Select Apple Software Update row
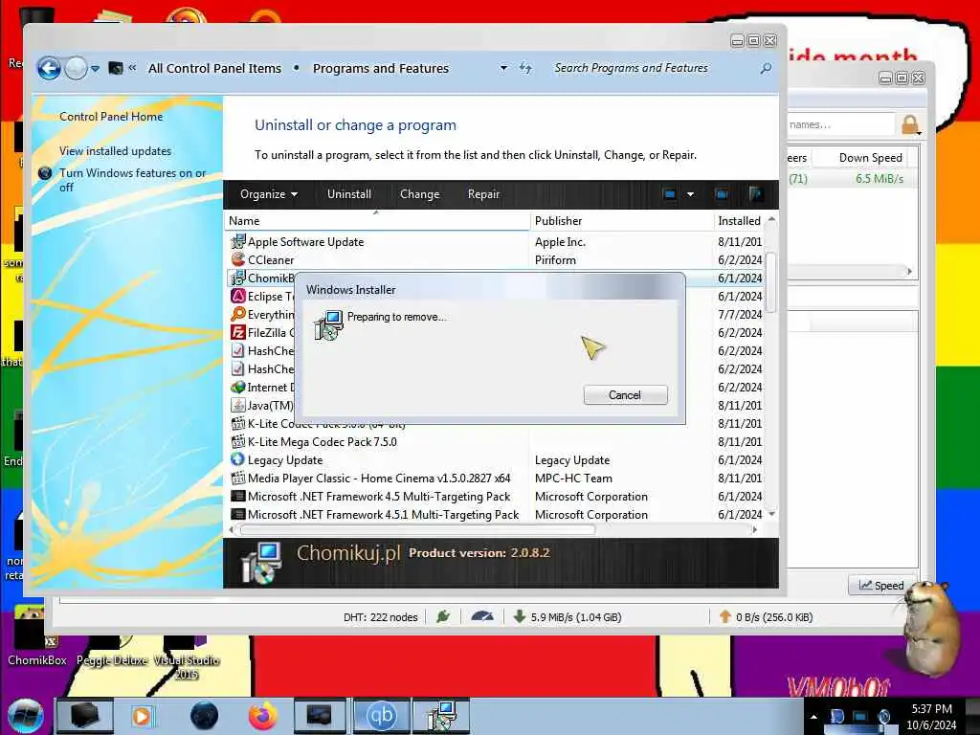 point(494,242)
